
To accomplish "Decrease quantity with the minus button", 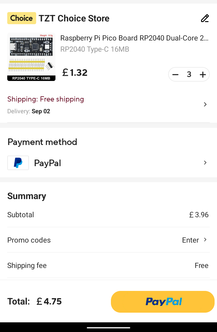I will point(175,75).
